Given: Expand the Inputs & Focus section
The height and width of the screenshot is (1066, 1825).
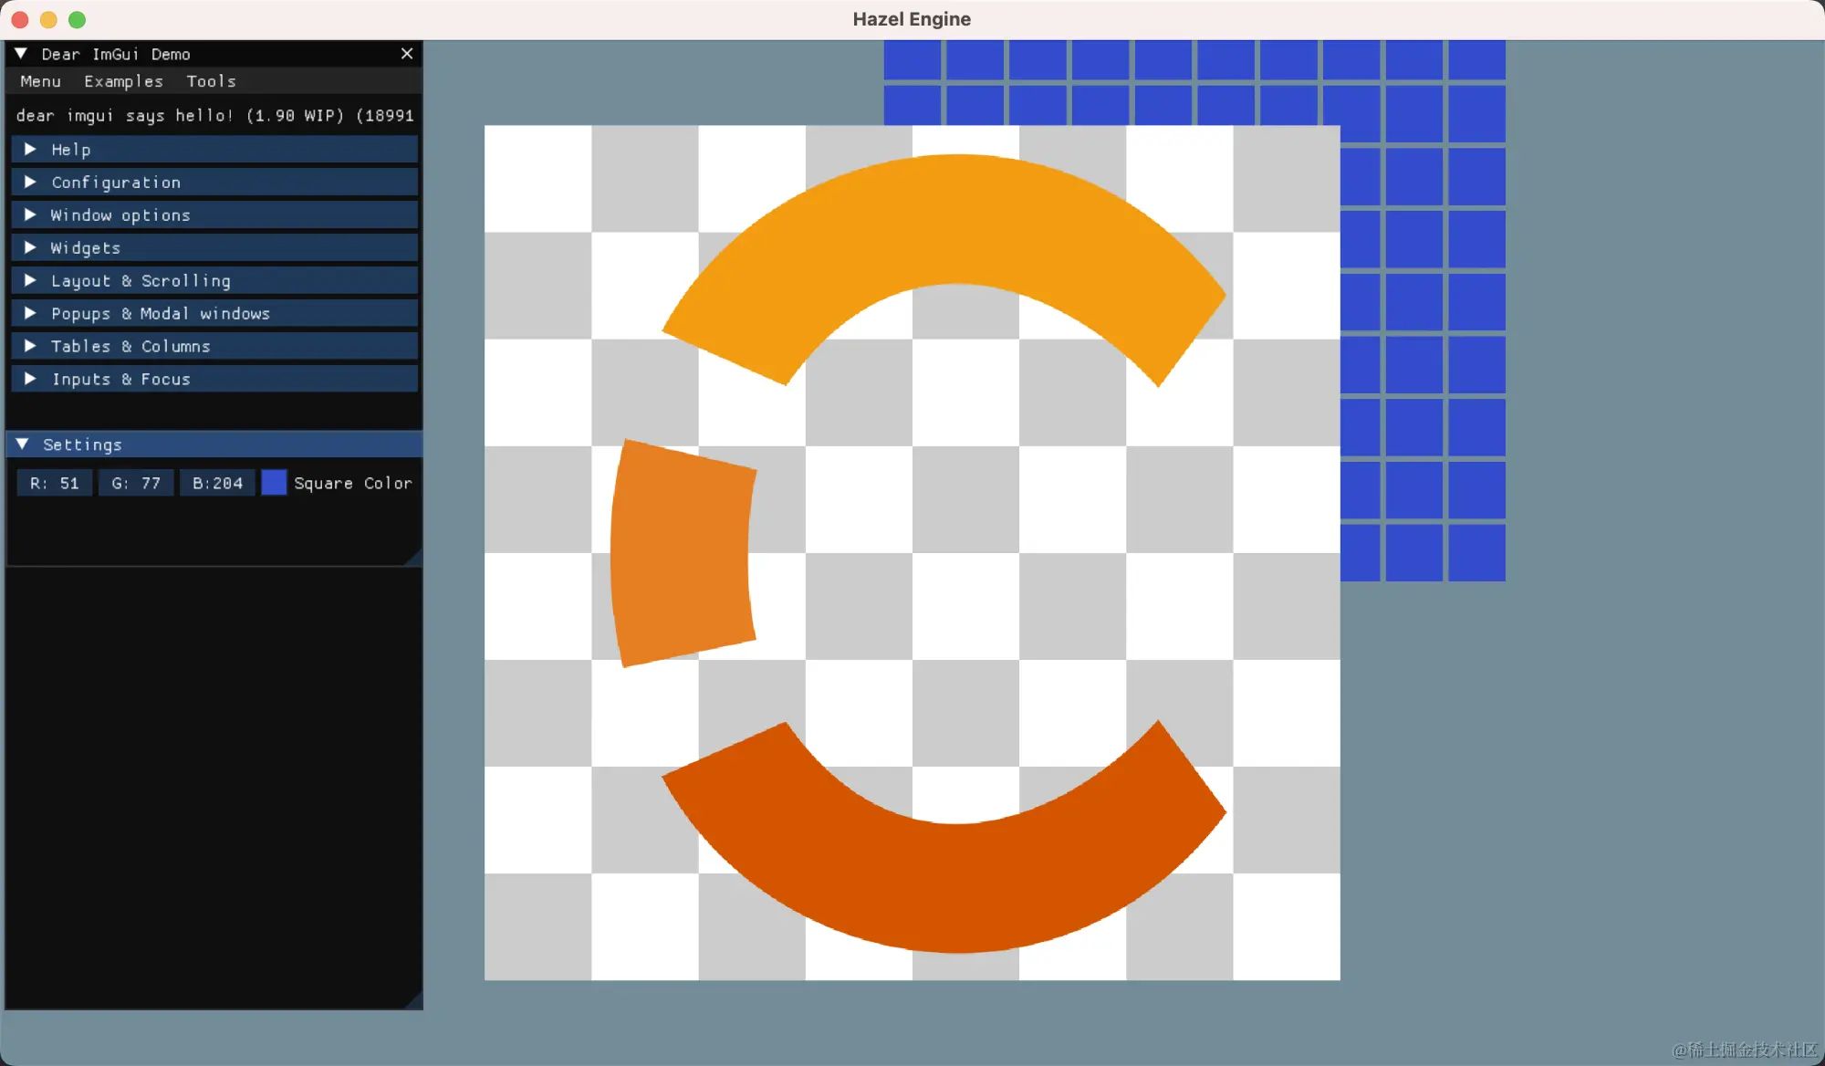Looking at the screenshot, I should (x=214, y=380).
